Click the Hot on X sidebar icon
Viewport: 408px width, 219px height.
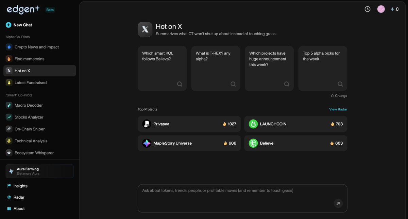(9, 71)
